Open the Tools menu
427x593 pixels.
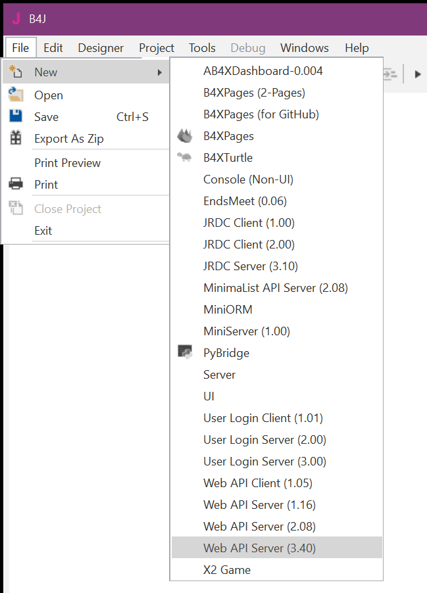click(x=202, y=47)
